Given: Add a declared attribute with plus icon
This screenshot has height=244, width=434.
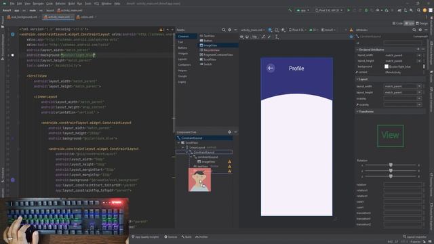Looking at the screenshot, I should coord(418,49).
